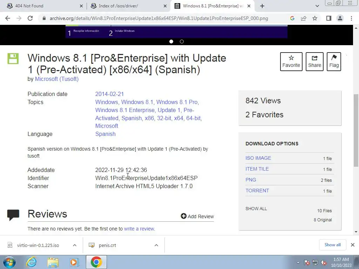Open Windows Media Player from taskbar
The image size is (359, 269).
[x=74, y=262]
